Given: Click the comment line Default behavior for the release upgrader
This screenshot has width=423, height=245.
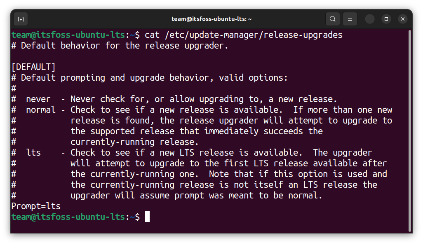Looking at the screenshot, I should coord(120,45).
